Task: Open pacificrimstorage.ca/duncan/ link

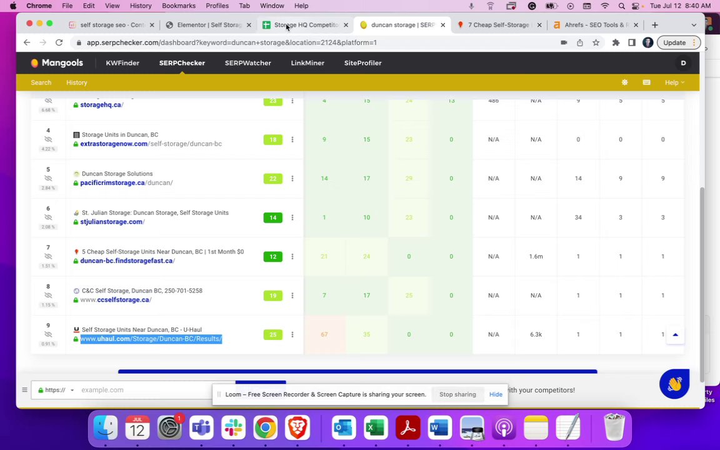Action: pyautogui.click(x=127, y=182)
